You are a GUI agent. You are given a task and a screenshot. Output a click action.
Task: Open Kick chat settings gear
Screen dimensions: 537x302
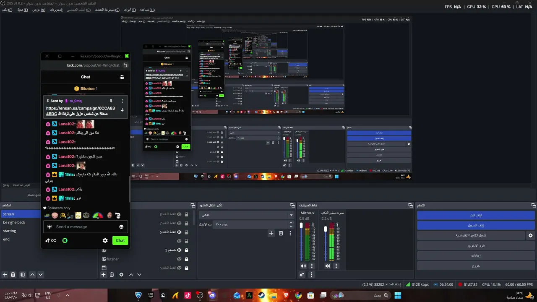[x=105, y=240]
